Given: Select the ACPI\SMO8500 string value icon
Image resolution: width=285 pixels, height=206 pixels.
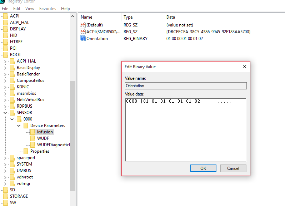Looking at the screenshot, I should [83, 31].
